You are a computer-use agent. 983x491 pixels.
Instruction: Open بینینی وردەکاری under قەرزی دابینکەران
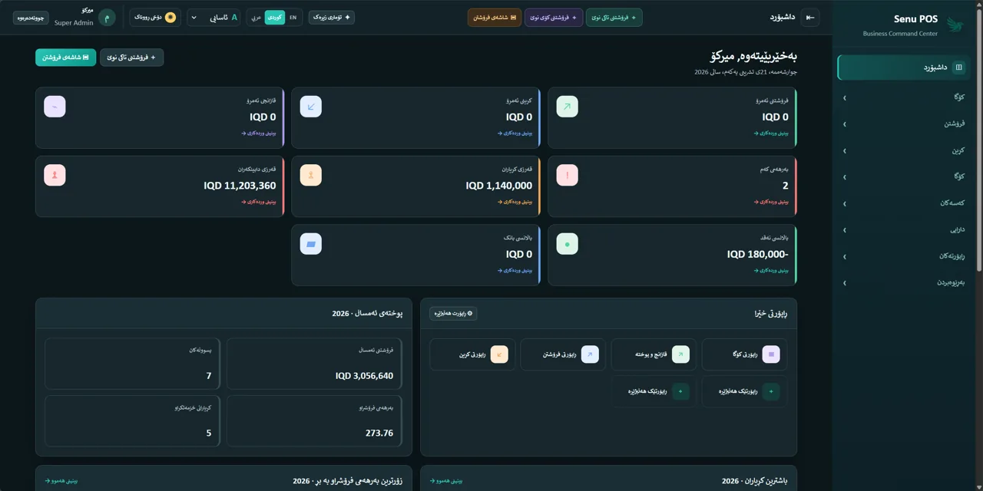tap(259, 202)
